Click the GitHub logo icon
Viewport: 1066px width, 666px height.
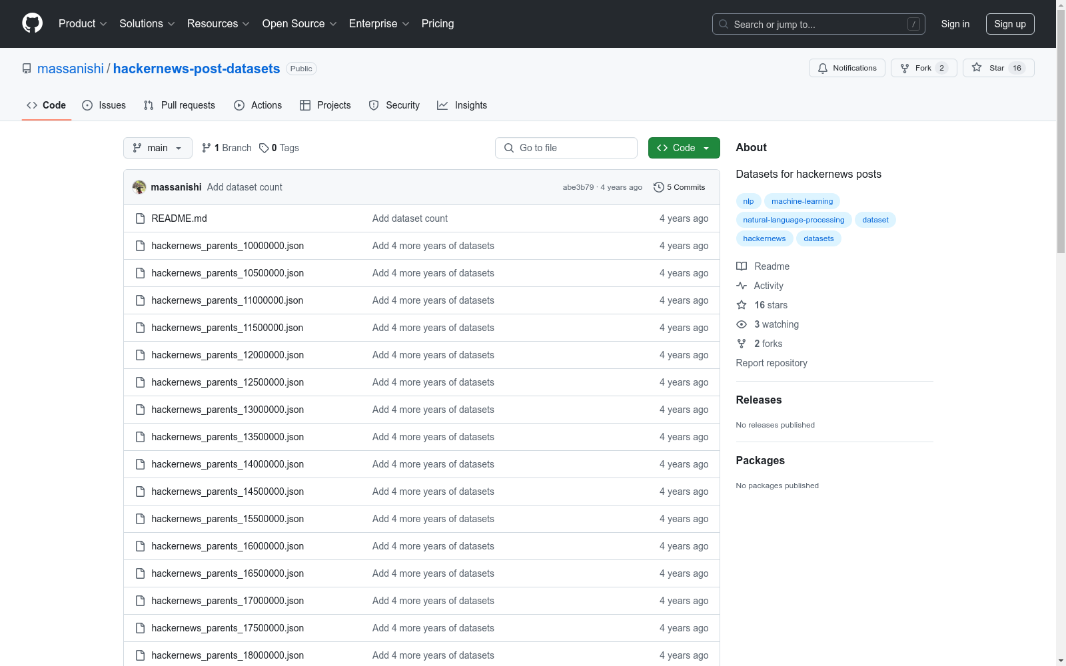click(x=32, y=23)
